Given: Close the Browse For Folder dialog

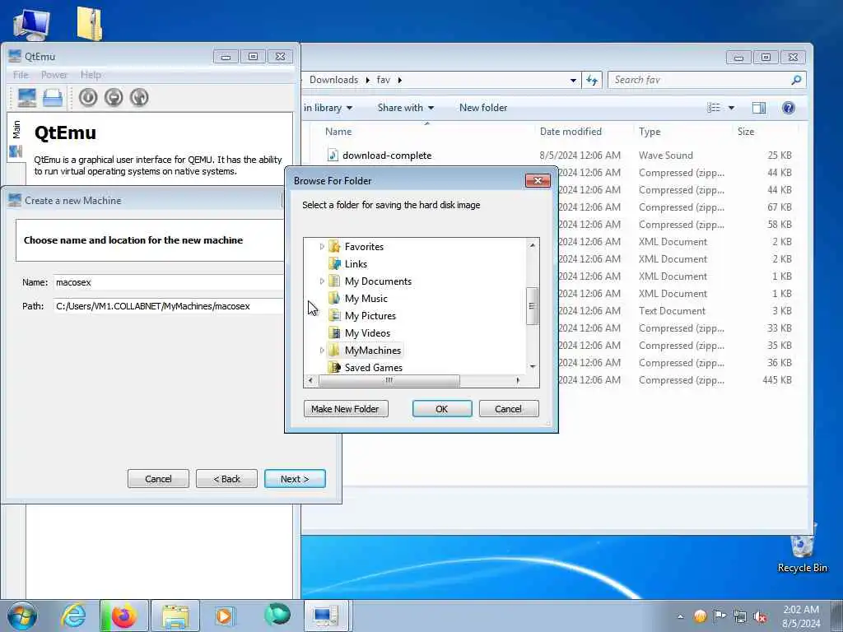Looking at the screenshot, I should [x=538, y=180].
